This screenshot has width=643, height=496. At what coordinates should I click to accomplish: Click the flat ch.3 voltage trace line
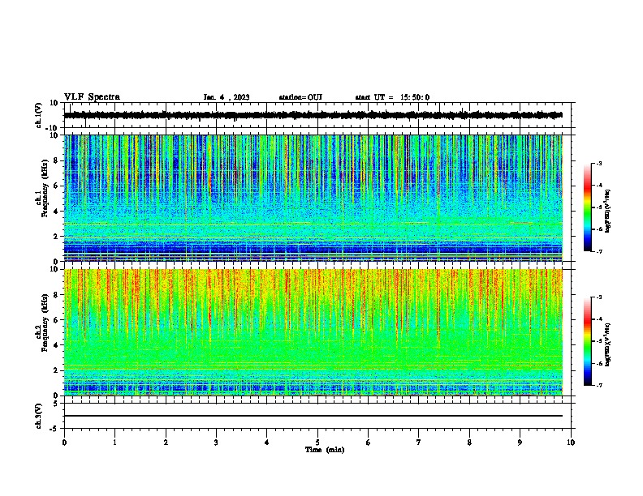click(313, 416)
